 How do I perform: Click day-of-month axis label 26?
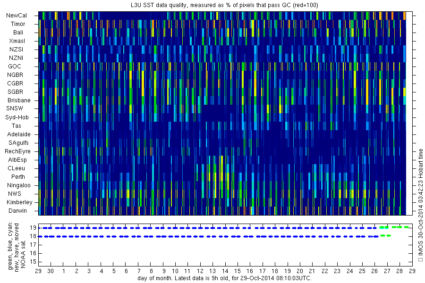tap(374, 271)
